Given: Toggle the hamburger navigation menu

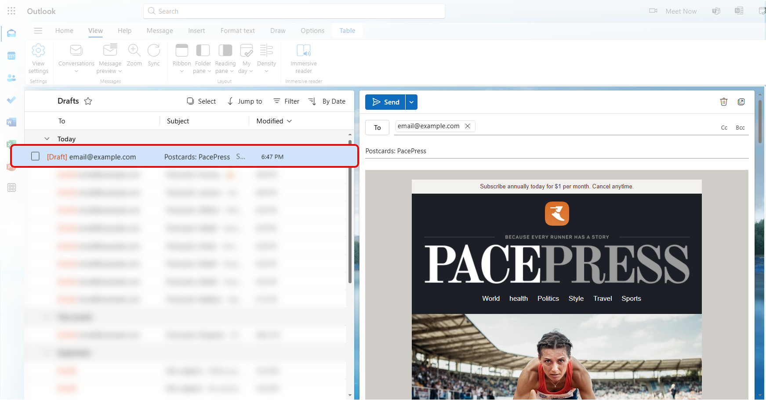Looking at the screenshot, I should 38,31.
